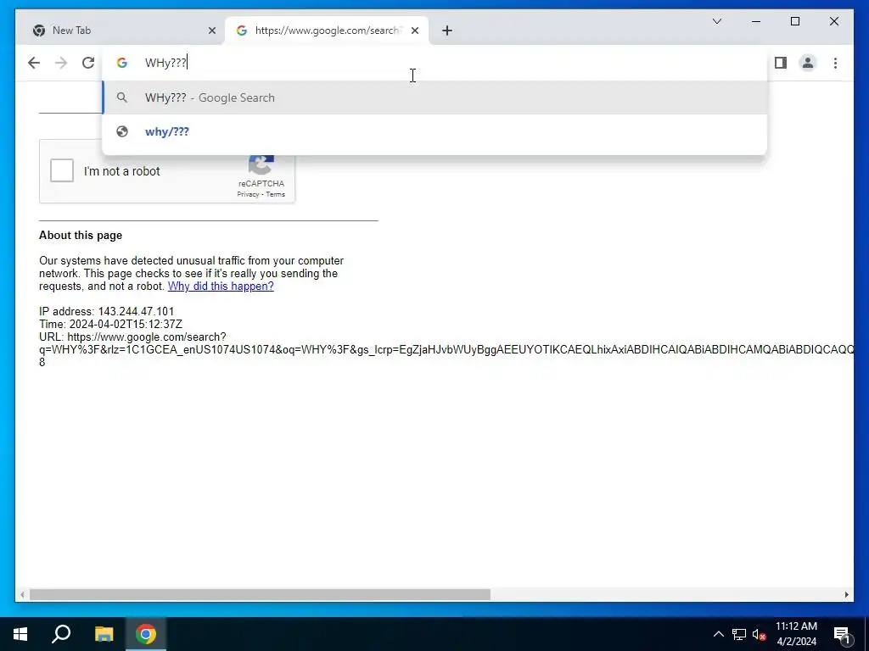The image size is (869, 651).
Task: Open the network status tray icon
Action: [x=739, y=634]
